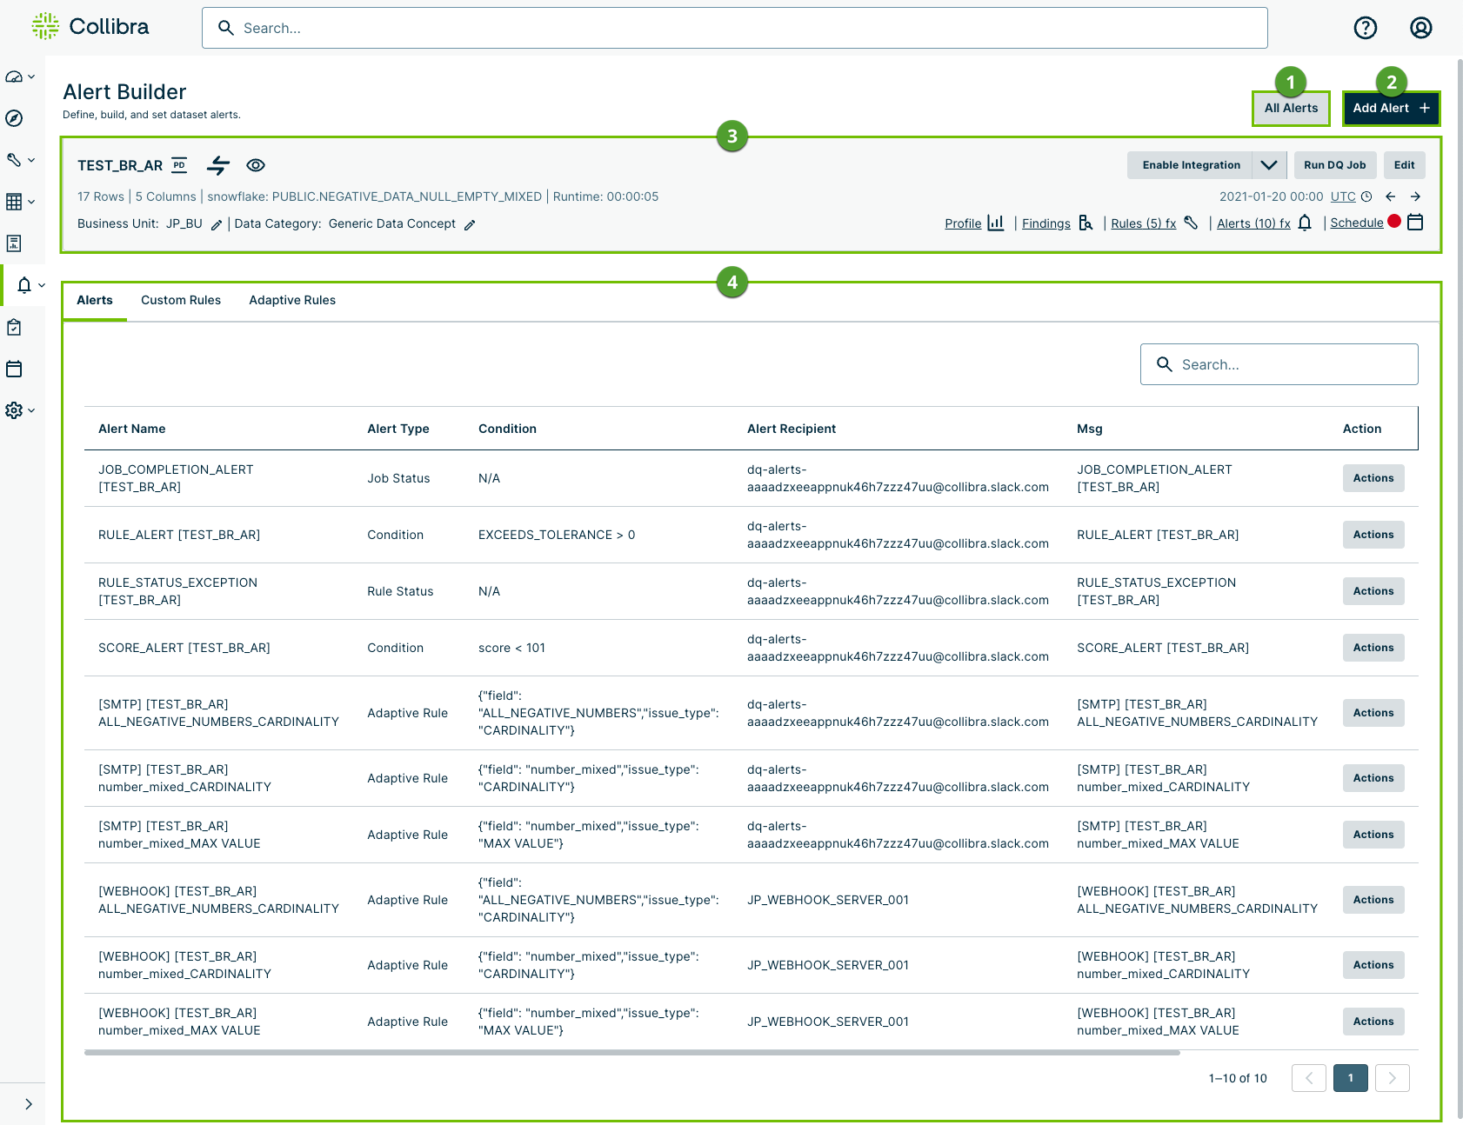Toggle the eye preview icon beside TEST_BR_AR

[255, 164]
